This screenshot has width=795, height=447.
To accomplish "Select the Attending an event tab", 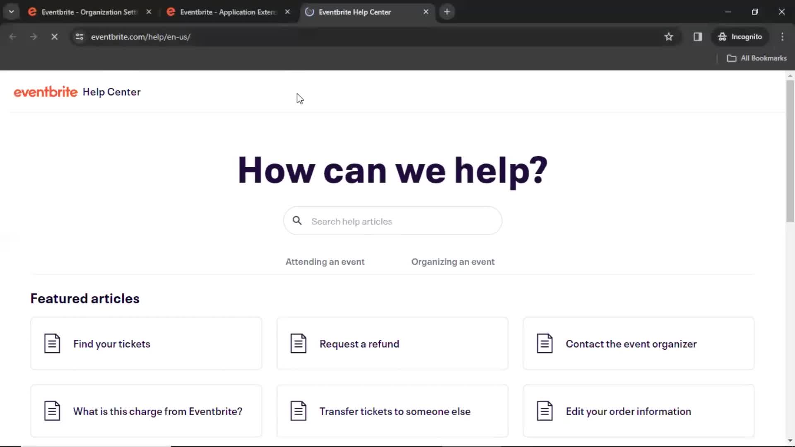I will [325, 262].
